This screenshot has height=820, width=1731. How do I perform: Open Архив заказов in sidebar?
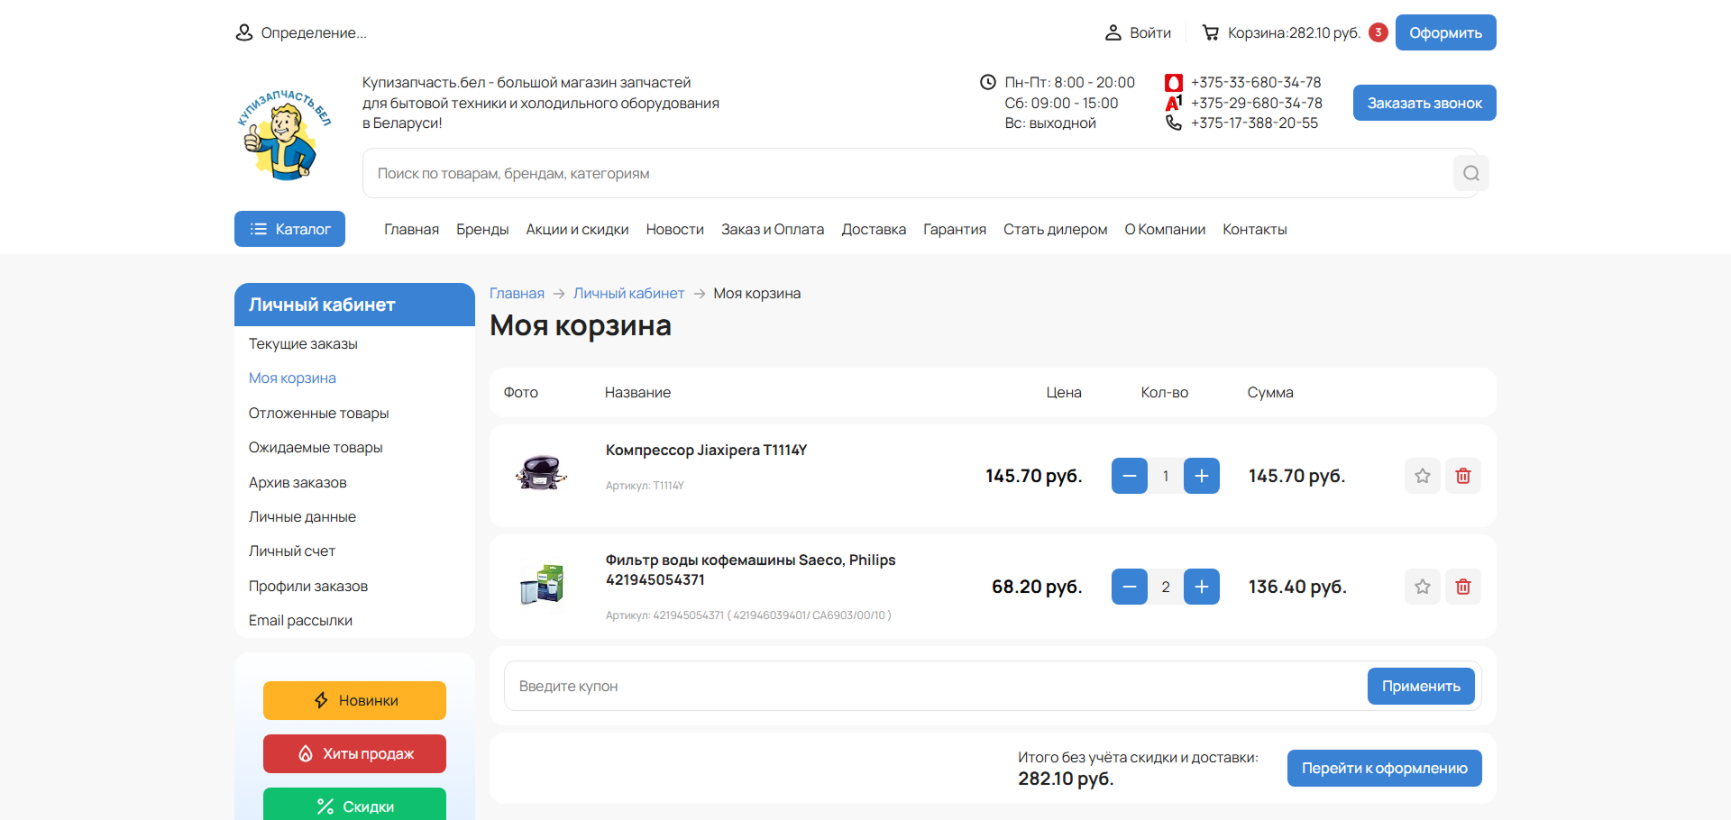click(x=298, y=482)
